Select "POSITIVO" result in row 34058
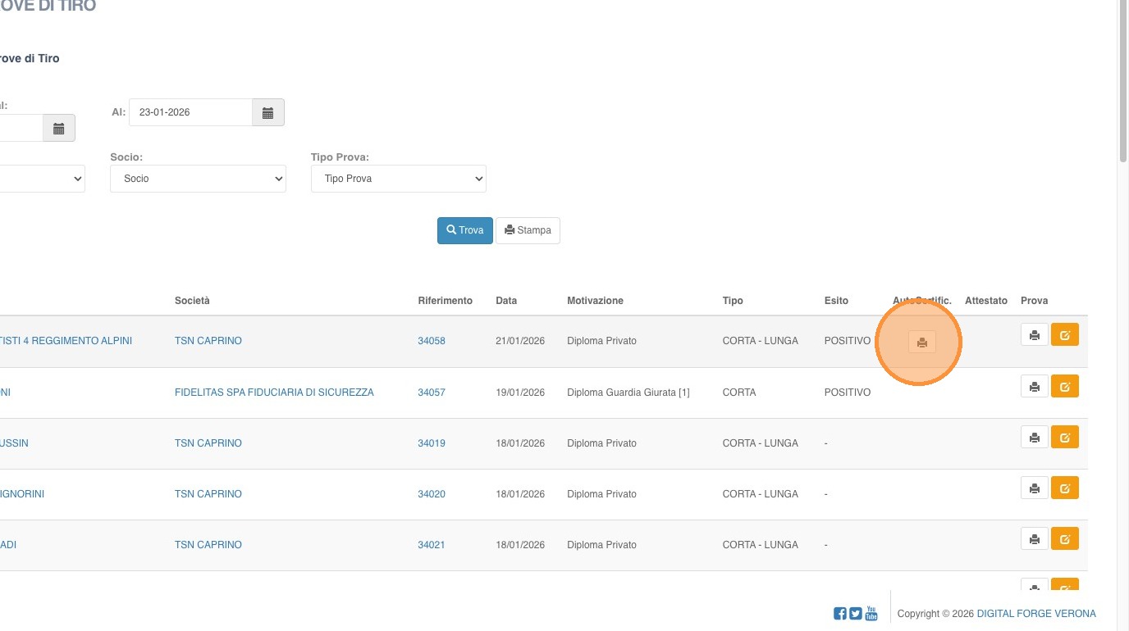 point(848,341)
